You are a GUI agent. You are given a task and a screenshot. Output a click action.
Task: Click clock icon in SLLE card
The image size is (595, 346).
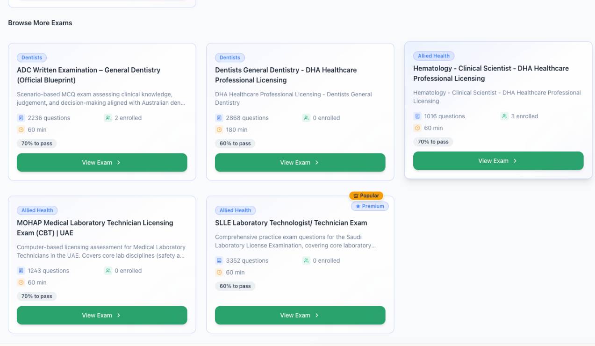point(219,272)
